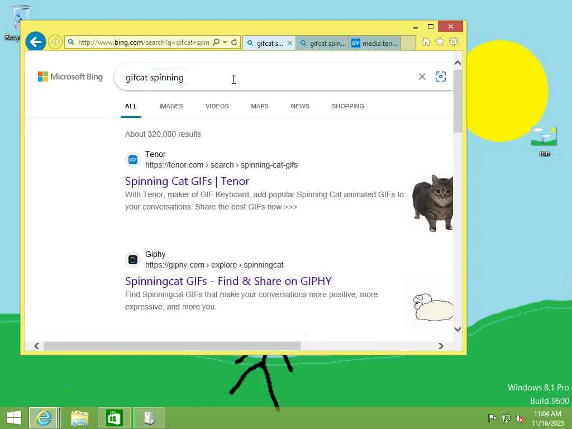Image resolution: width=572 pixels, height=429 pixels.
Task: Click the Giphy site favicon
Action: 133,259
